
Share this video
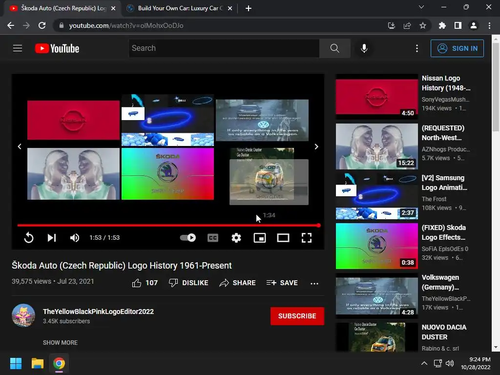point(238,283)
